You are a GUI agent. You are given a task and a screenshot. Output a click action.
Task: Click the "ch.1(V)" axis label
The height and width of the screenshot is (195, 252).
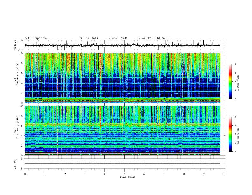coord(15,45)
